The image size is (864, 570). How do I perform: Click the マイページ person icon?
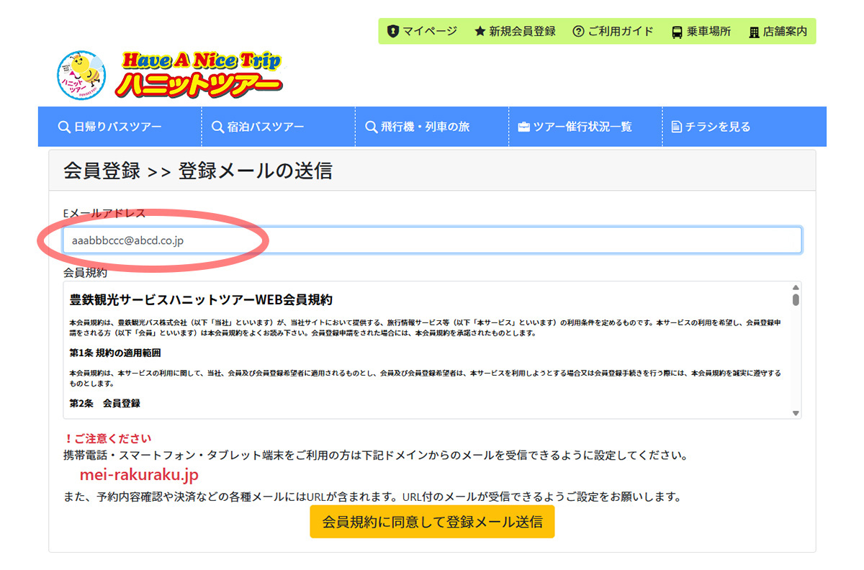click(x=392, y=32)
